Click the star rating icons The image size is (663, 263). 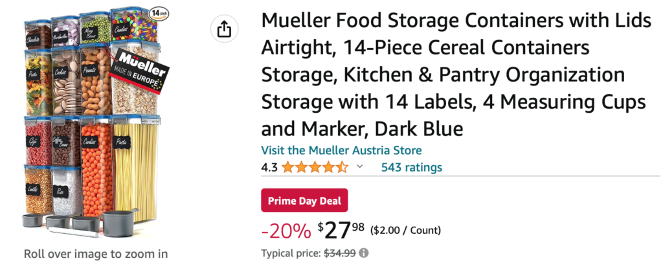315,168
